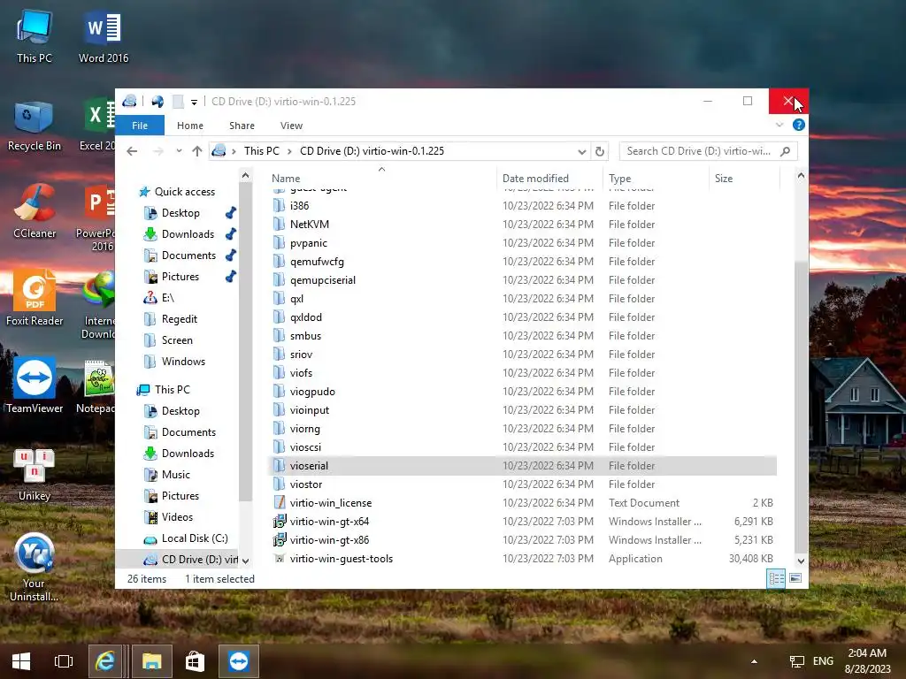Open the Share ribbon tab

click(242, 126)
